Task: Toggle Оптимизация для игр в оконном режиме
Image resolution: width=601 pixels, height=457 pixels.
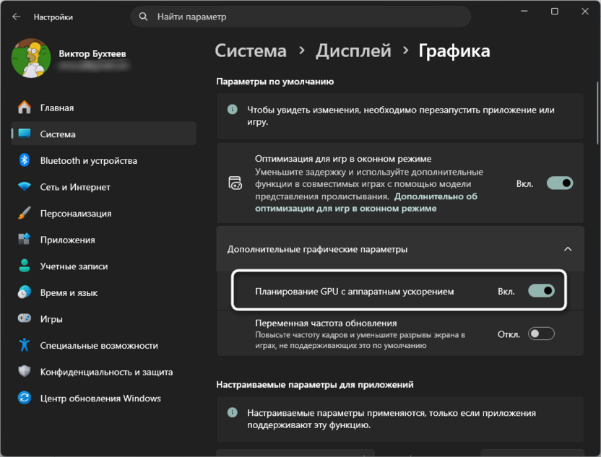Action: click(x=560, y=183)
